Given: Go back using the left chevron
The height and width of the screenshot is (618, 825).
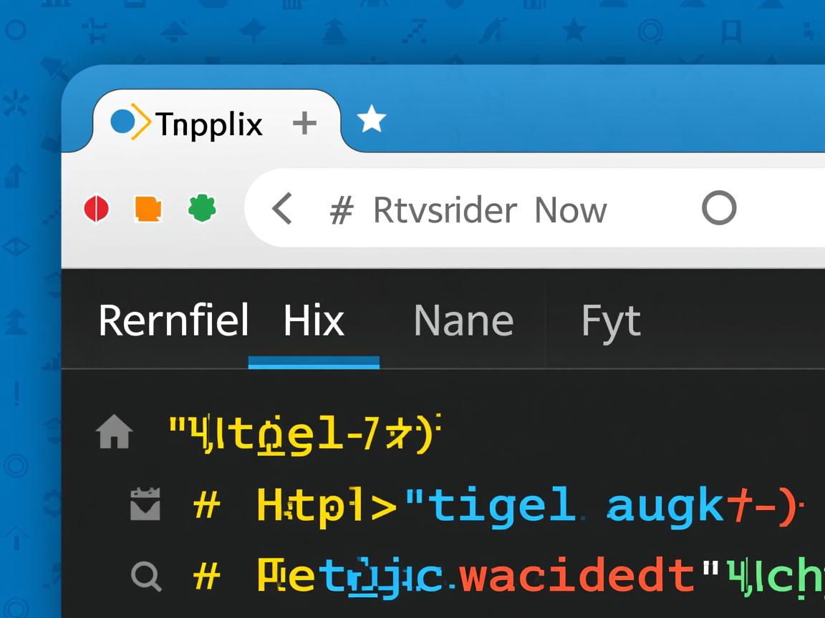Looking at the screenshot, I should pos(282,209).
